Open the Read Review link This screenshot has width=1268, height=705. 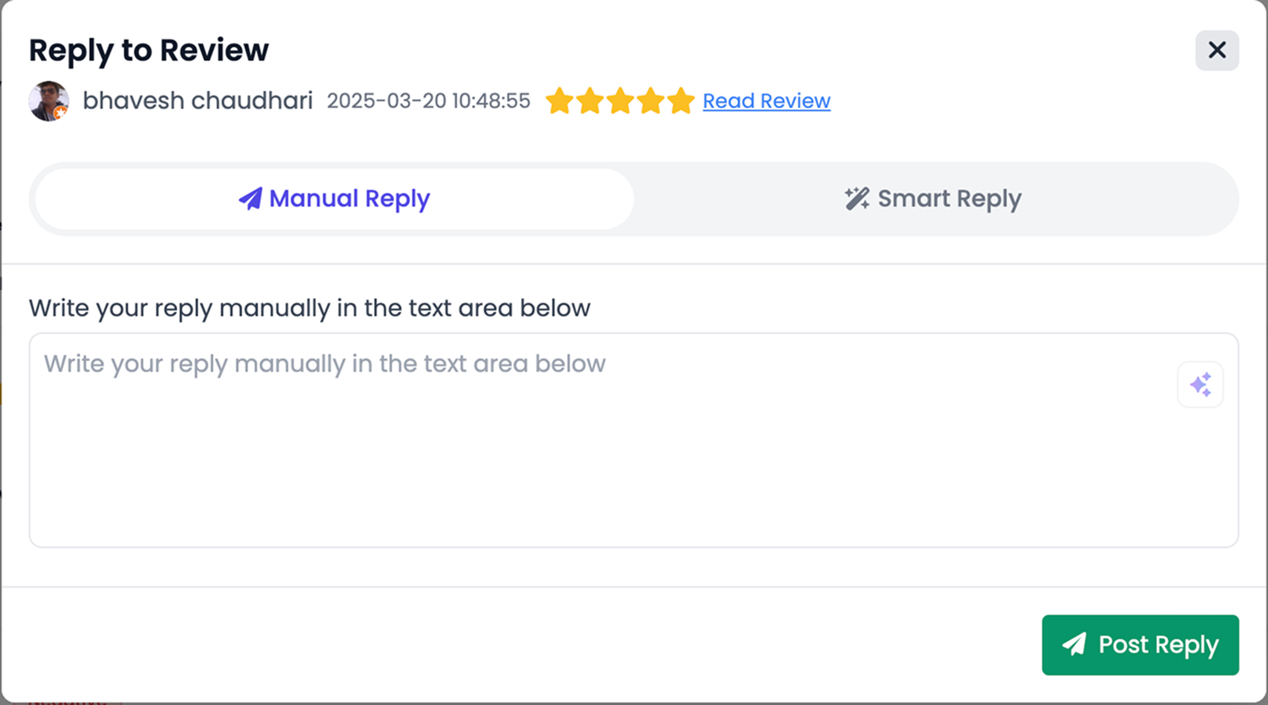(766, 101)
